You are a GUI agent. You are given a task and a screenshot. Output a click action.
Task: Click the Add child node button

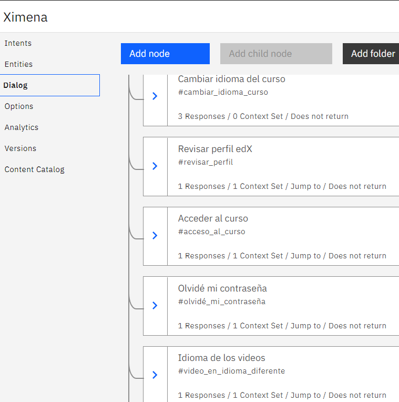276,54
